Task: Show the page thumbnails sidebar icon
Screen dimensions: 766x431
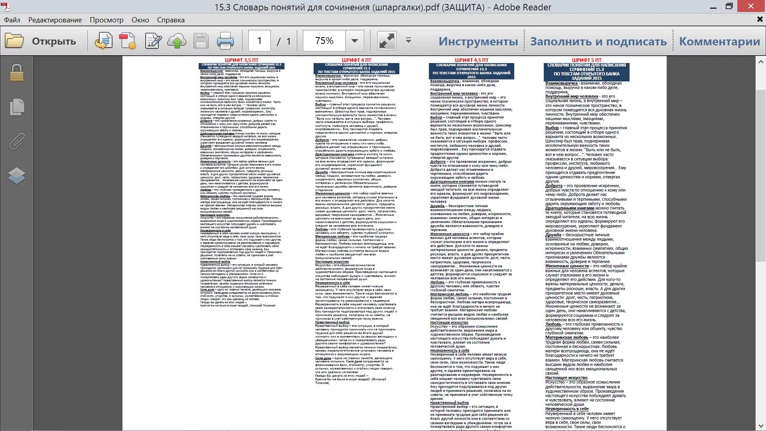Action: pyautogui.click(x=17, y=106)
